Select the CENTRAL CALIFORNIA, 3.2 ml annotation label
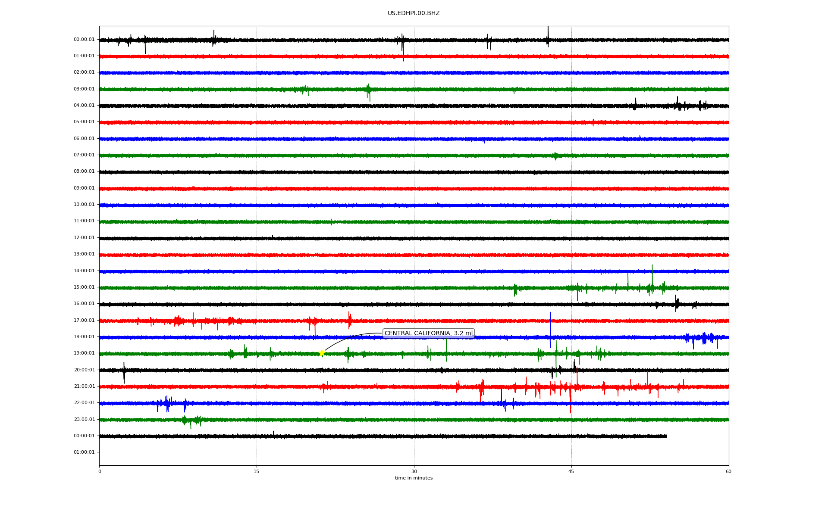This screenshot has height=517, width=828. (x=429, y=333)
